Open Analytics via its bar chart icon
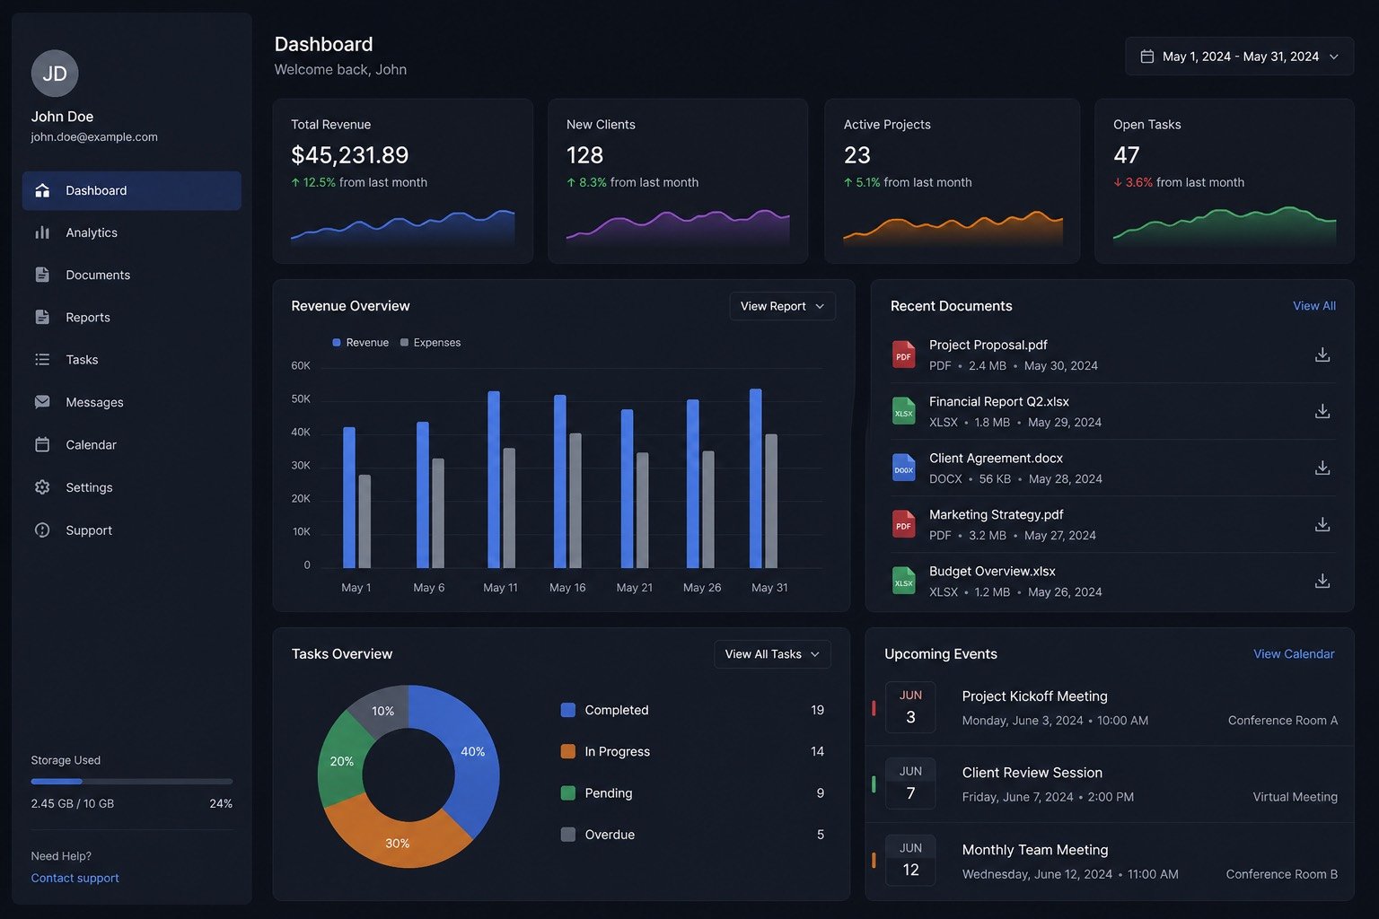 pyautogui.click(x=42, y=232)
